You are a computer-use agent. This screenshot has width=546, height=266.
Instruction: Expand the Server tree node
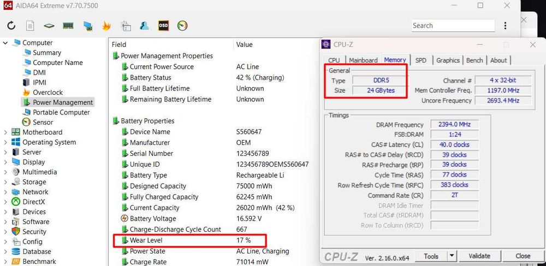point(5,152)
